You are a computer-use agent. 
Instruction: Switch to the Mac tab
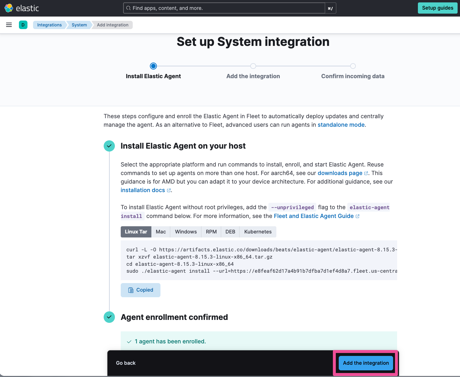click(x=161, y=232)
